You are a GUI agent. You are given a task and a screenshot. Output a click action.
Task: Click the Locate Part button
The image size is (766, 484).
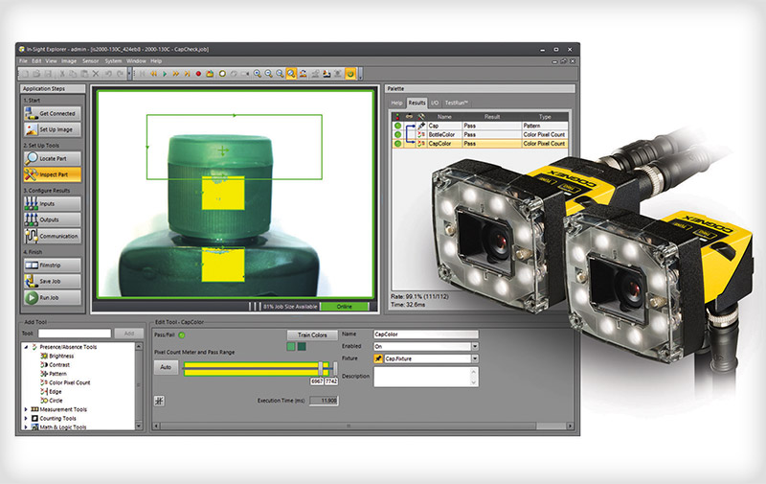point(53,158)
